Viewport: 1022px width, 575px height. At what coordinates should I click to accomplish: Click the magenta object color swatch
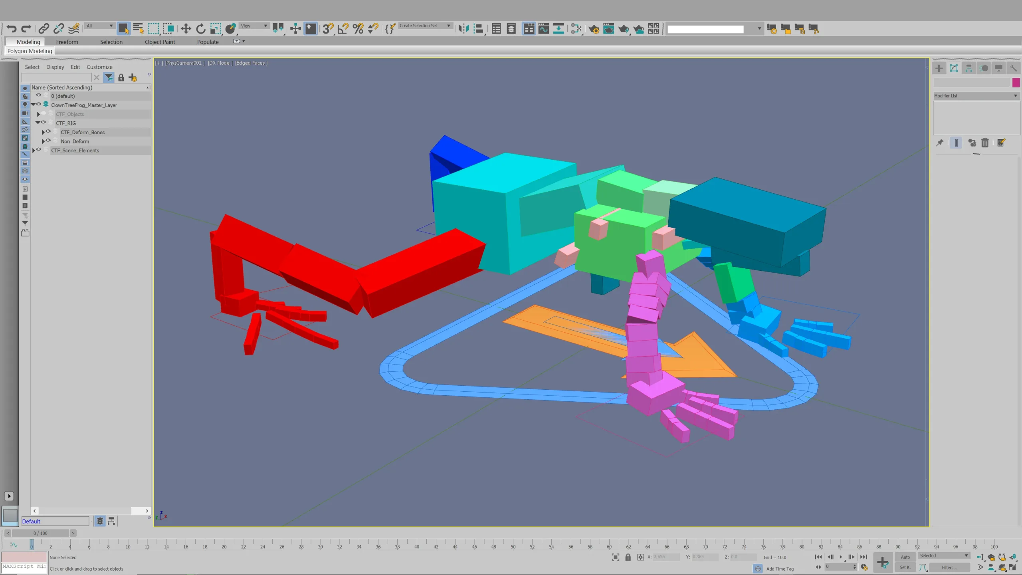pos(1016,83)
